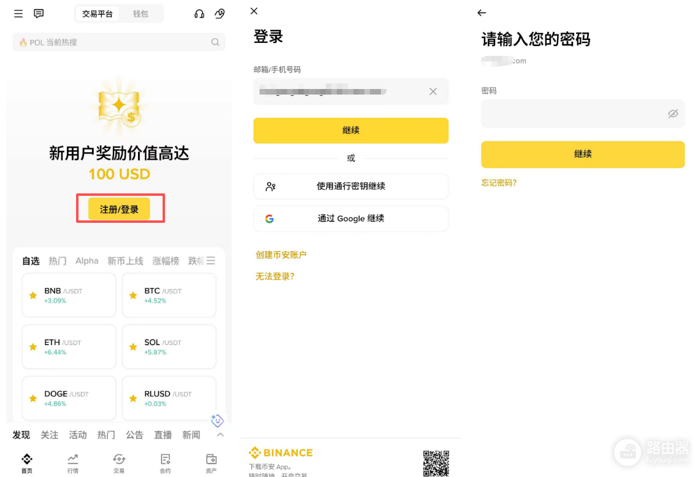Toggle password visibility eye icon
The image size is (700, 477).
[673, 114]
